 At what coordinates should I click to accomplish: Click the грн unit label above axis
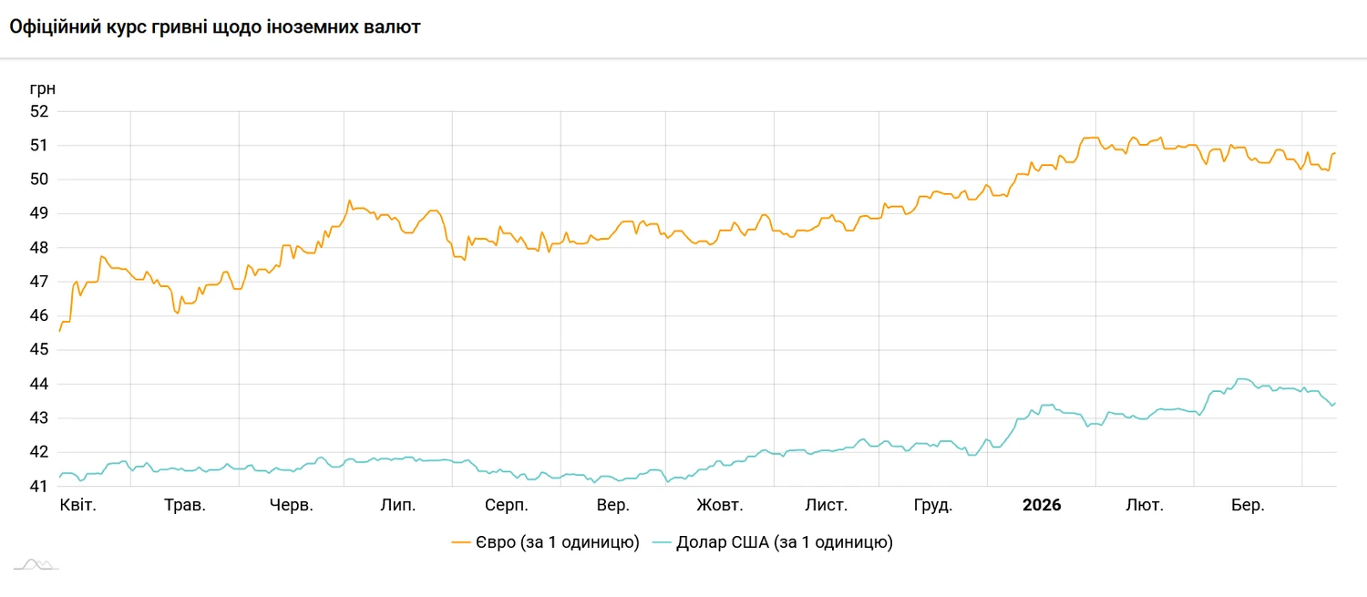43,88
